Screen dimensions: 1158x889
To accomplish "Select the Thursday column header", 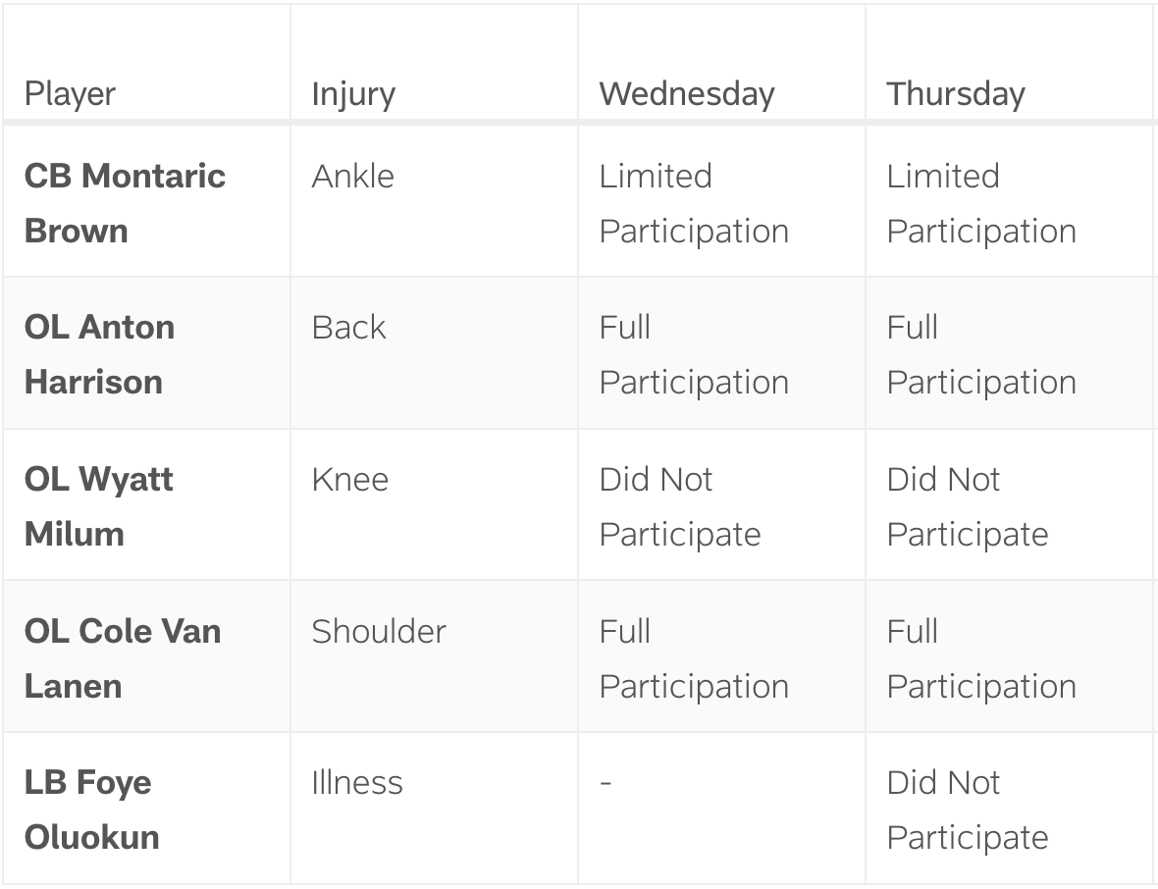I will 956,94.
